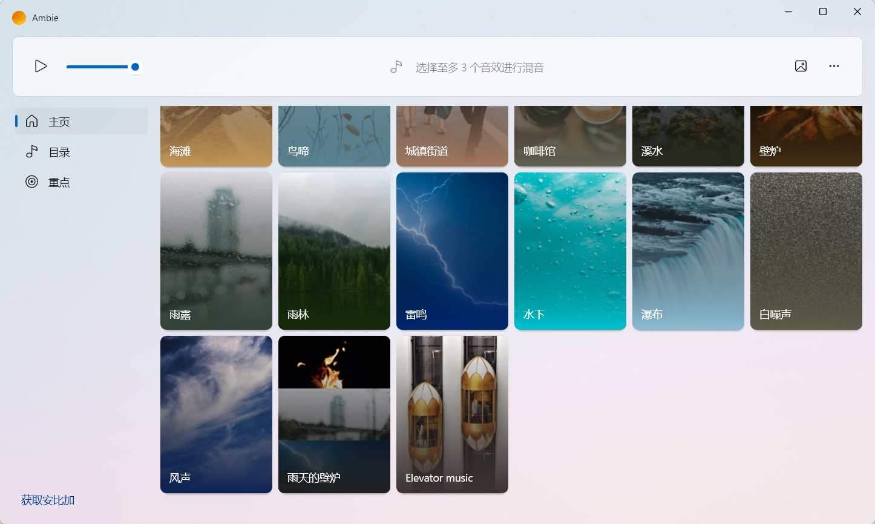Open the more options ellipsis menu
Viewport: 875px width, 524px height.
pyautogui.click(x=834, y=66)
